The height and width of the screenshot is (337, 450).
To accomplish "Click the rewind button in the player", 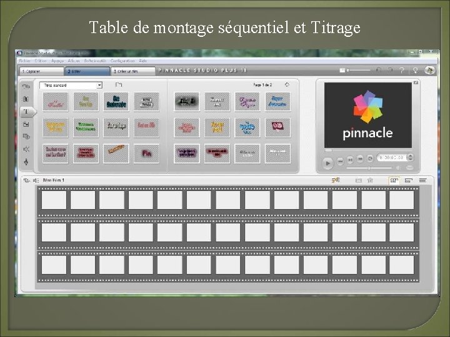I will click(350, 159).
